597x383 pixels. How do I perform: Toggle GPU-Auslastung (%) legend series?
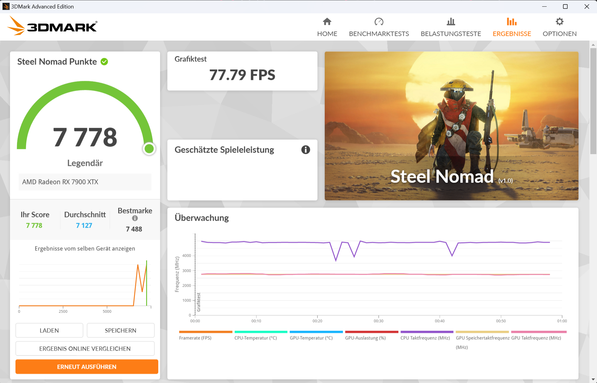365,338
